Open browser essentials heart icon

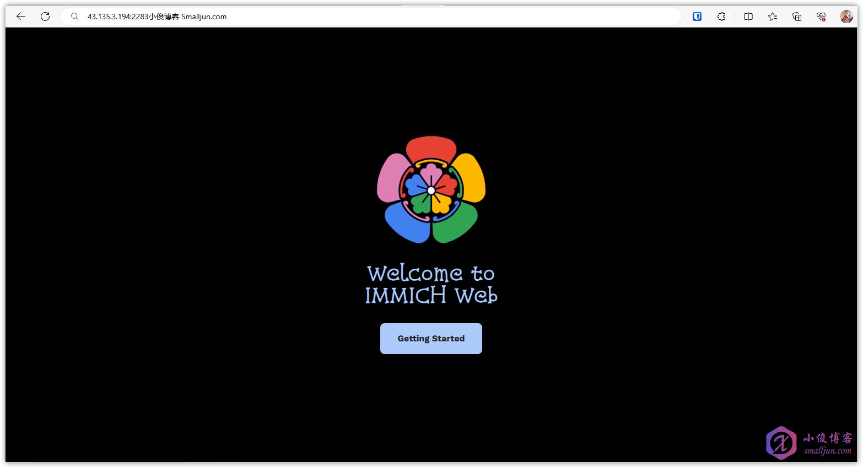pyautogui.click(x=821, y=17)
